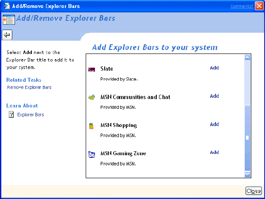The image size is (265, 199).
Task: Open the Comments? link in title bar
Action: pyautogui.click(x=242, y=6)
